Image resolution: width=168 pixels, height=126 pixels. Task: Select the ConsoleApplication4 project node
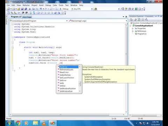pos(144,26)
